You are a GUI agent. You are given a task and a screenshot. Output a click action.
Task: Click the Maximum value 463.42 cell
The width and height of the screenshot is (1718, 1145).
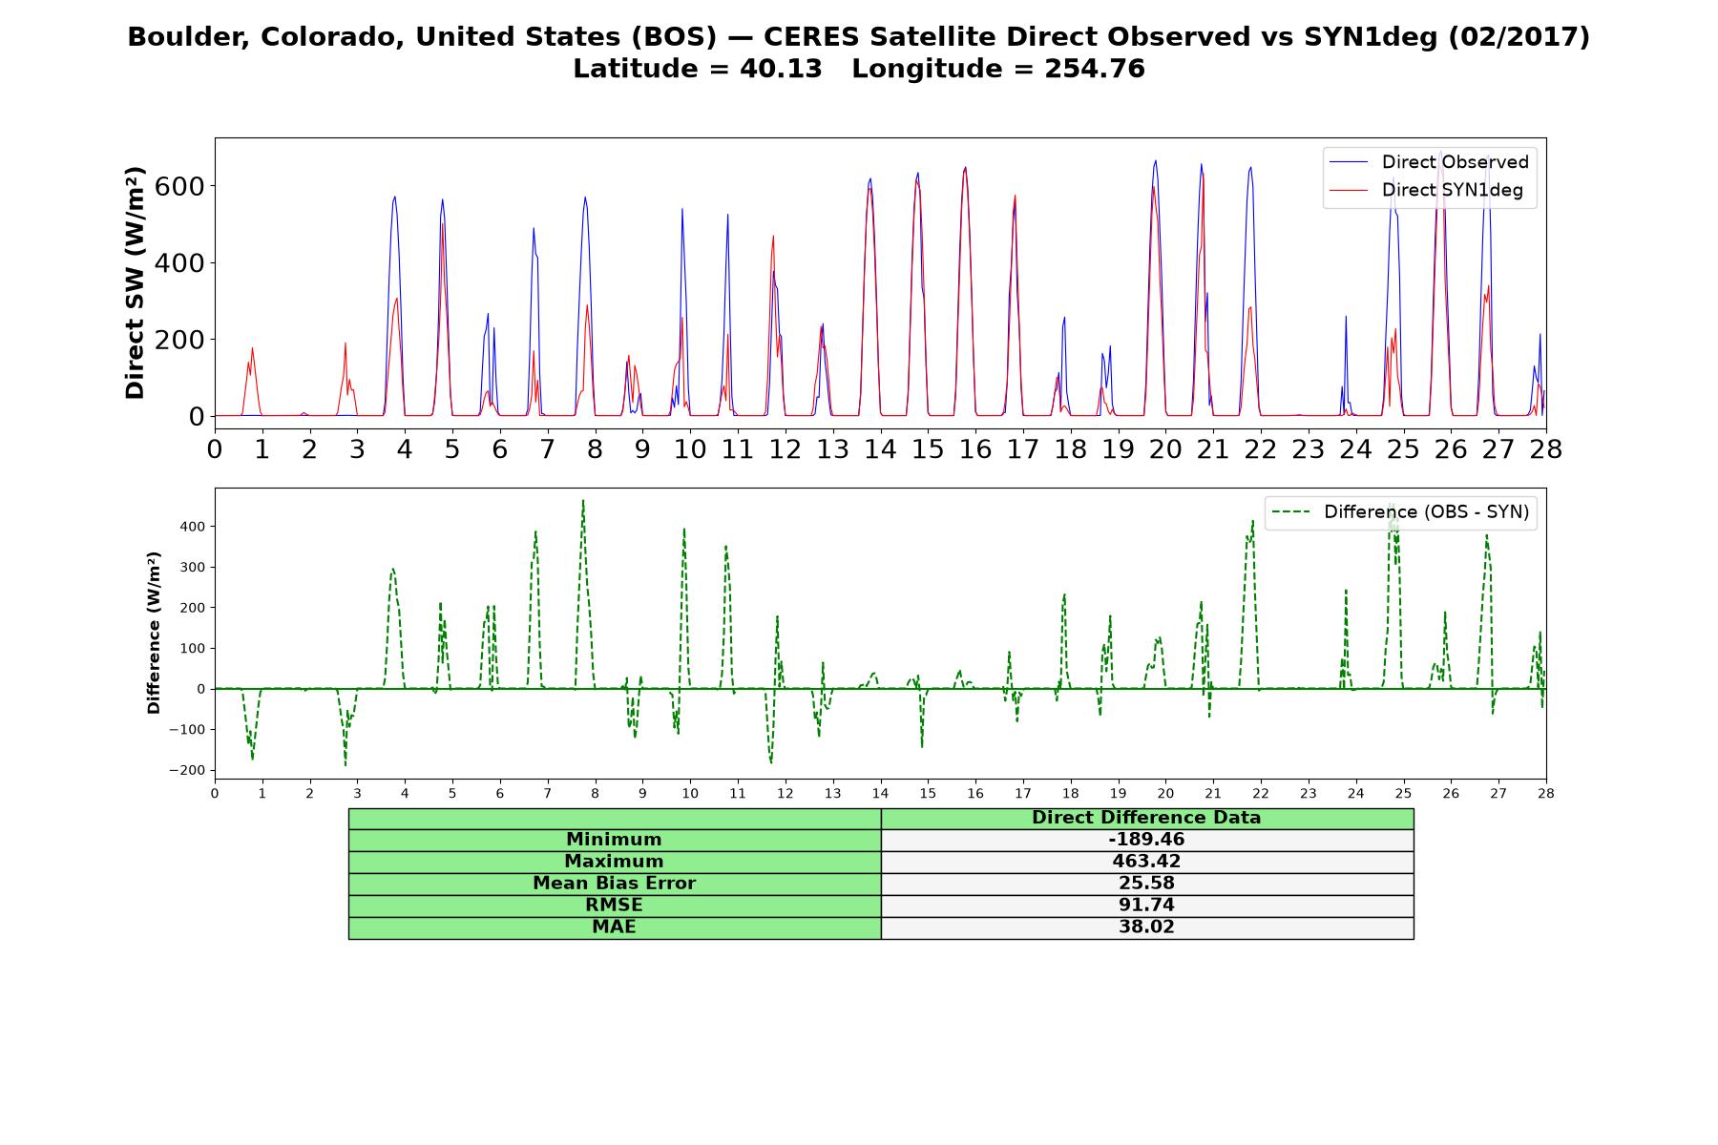pyautogui.click(x=1147, y=862)
